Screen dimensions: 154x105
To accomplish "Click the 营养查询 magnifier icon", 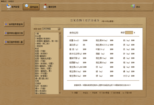I will click(27, 7).
